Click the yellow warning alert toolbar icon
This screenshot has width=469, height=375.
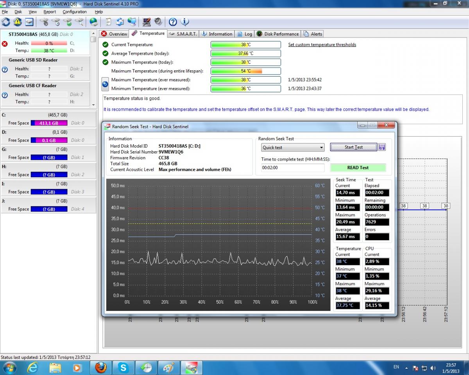pos(18,22)
